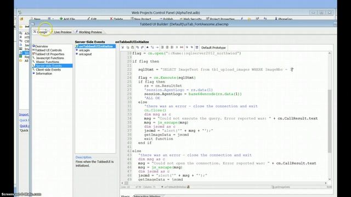Click Add File in Control Panel toolbar
The height and width of the screenshot is (197, 351).
click(67, 19)
